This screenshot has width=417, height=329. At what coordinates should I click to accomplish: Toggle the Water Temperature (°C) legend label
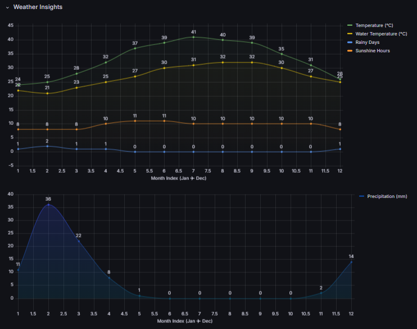(381, 34)
